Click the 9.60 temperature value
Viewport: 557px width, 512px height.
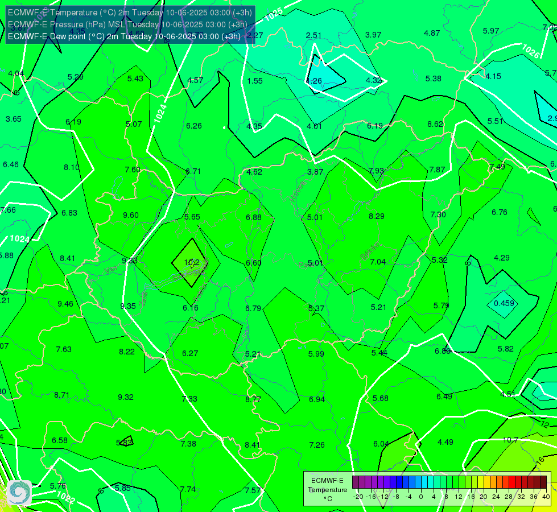click(x=131, y=215)
